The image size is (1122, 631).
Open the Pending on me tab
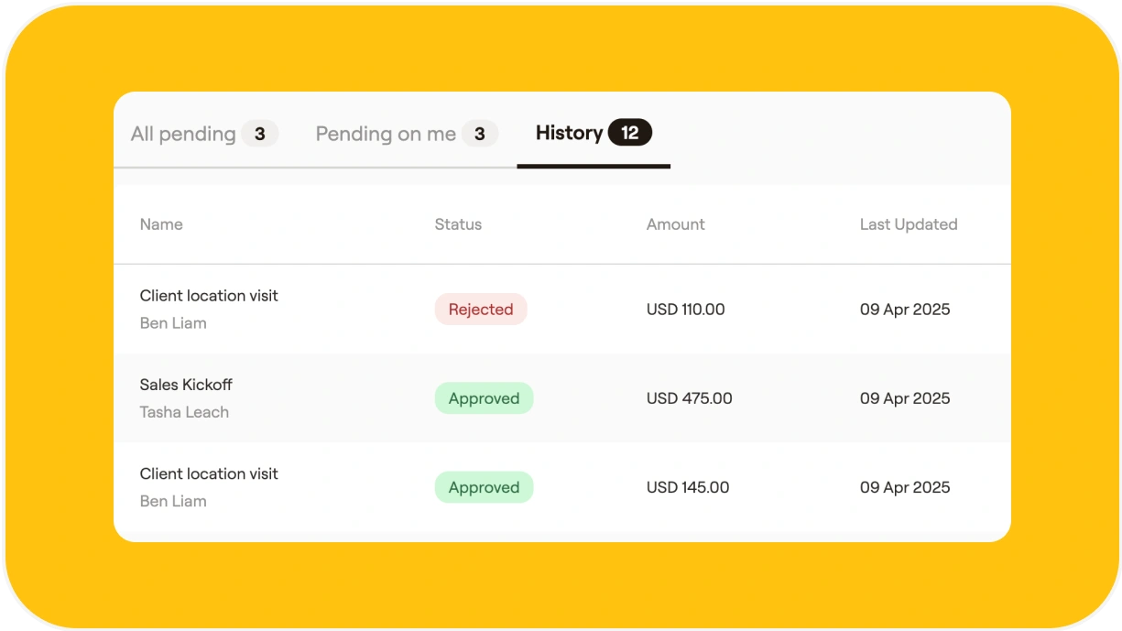point(407,134)
